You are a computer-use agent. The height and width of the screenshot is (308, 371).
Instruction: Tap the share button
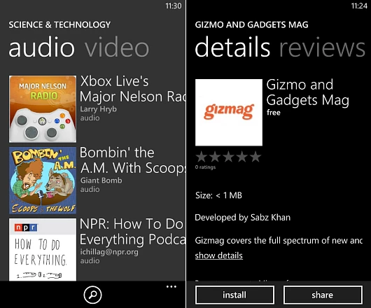[x=323, y=295]
